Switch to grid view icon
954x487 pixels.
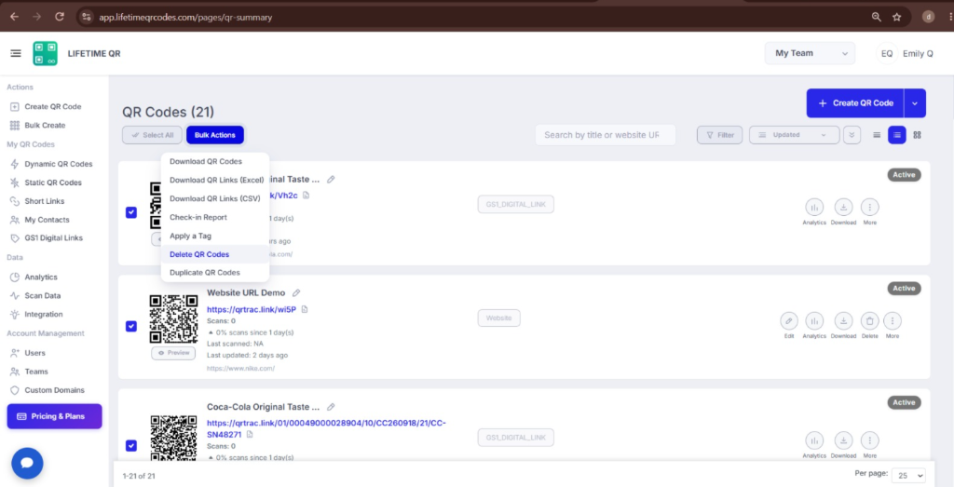pos(917,135)
